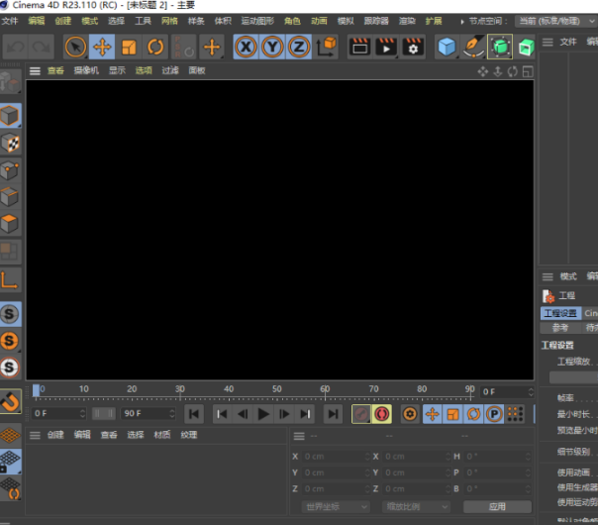598x525 pixels.
Task: Select the 参考 tab in attributes
Action: click(560, 328)
